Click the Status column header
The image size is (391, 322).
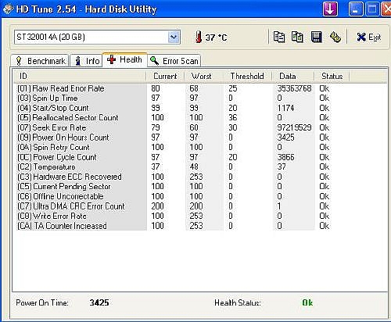(x=332, y=76)
